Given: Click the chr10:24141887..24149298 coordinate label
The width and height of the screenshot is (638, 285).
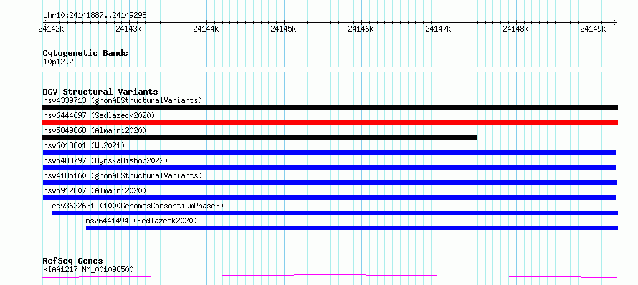Looking at the screenshot, I should [95, 16].
